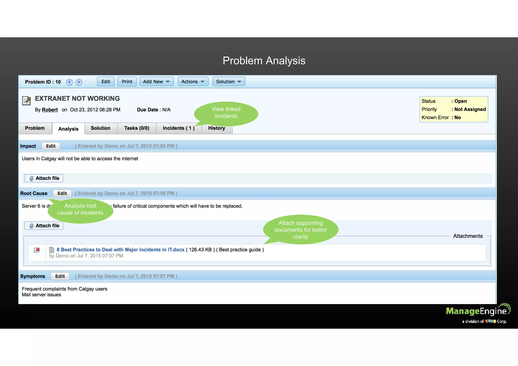Viewport: 518px width, 366px height.
Task: Attach file under Impact section
Action: point(44,178)
